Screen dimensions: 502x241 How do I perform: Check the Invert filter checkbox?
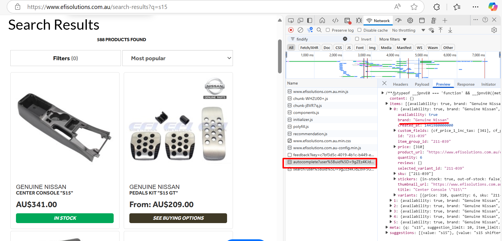pyautogui.click(x=357, y=39)
